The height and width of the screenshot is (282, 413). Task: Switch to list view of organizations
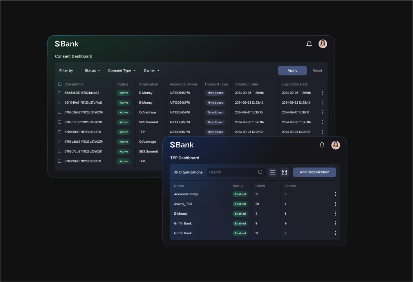(273, 172)
